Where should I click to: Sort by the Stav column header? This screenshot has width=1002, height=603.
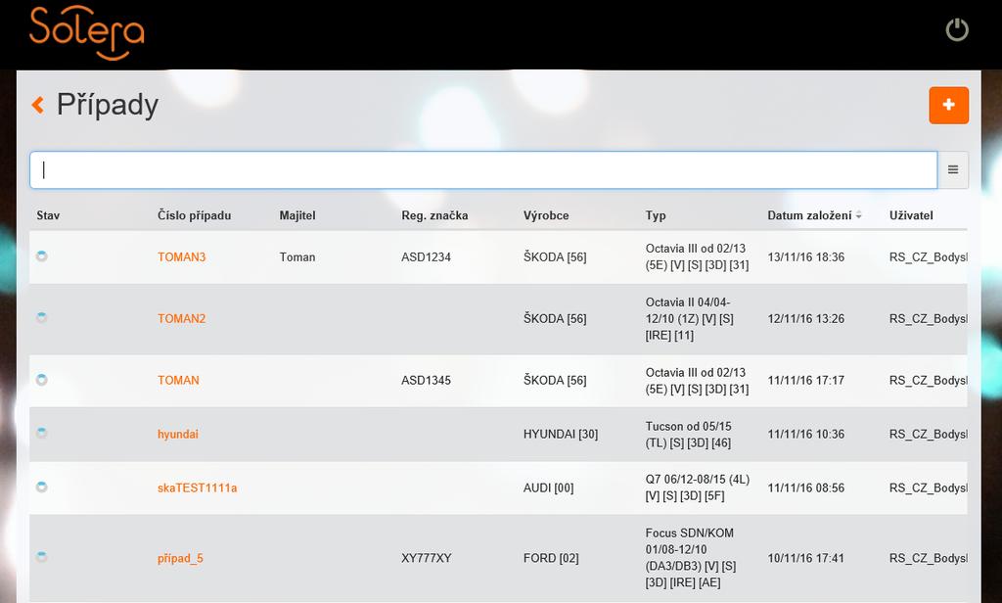pos(48,215)
